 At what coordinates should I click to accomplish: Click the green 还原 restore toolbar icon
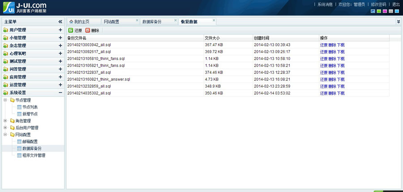pyautogui.click(x=71, y=30)
